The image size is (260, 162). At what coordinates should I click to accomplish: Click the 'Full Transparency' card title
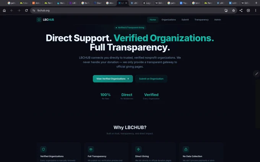[x=97, y=156]
